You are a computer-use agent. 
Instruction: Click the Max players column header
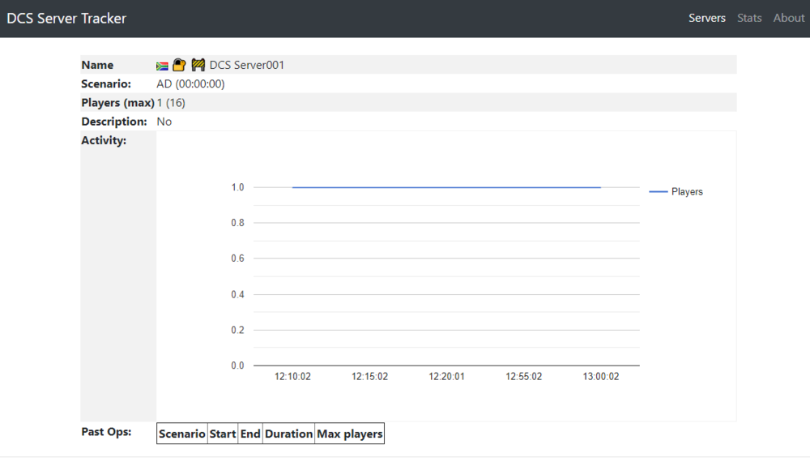tap(349, 434)
